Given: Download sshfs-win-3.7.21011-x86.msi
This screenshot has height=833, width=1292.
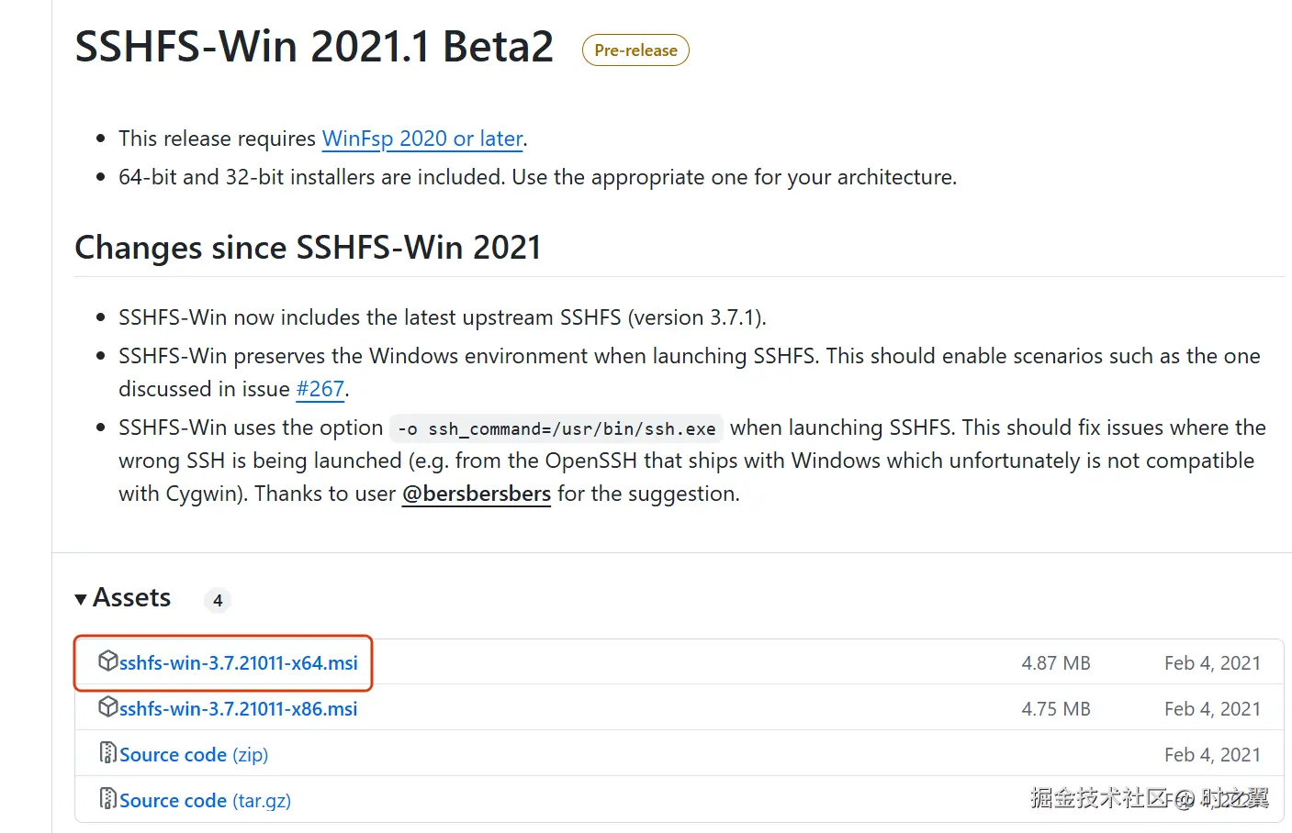Looking at the screenshot, I should tap(238, 708).
